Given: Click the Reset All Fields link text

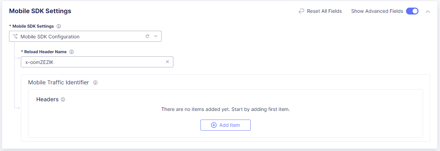Looking at the screenshot, I should point(324,11).
